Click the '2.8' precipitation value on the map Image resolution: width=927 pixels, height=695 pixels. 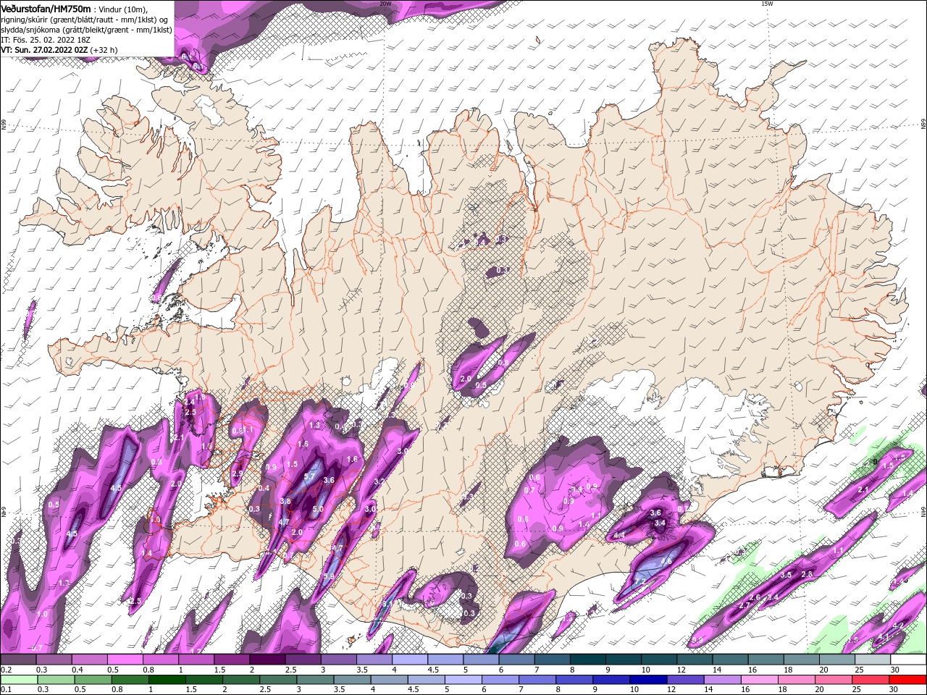click(808, 574)
